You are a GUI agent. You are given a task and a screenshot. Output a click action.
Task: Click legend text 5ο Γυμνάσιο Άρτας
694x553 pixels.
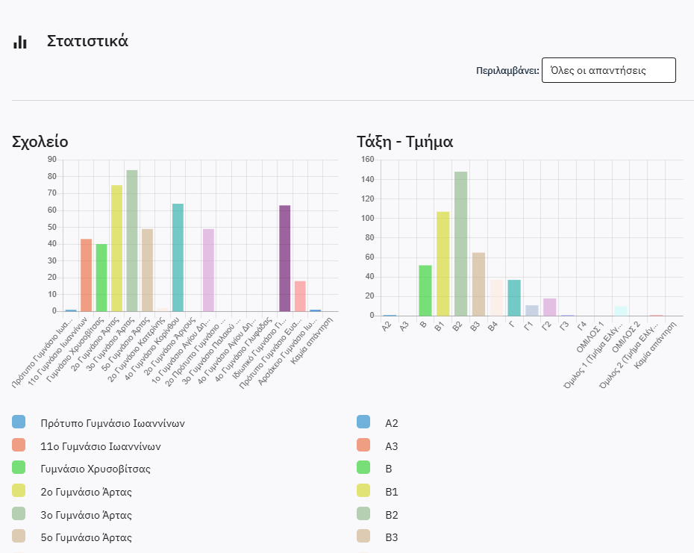(x=86, y=537)
